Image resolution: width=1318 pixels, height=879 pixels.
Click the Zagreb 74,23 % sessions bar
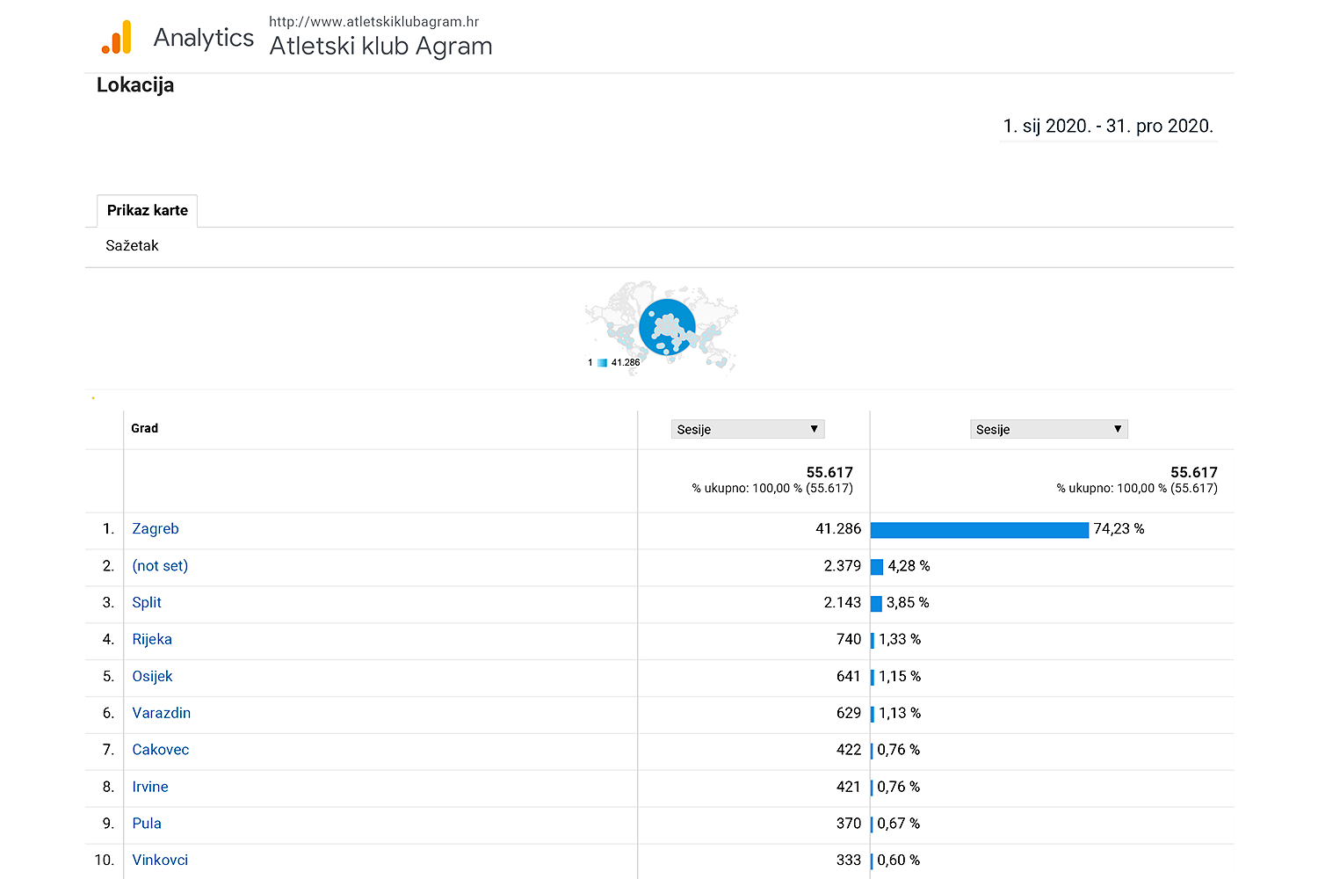point(979,529)
